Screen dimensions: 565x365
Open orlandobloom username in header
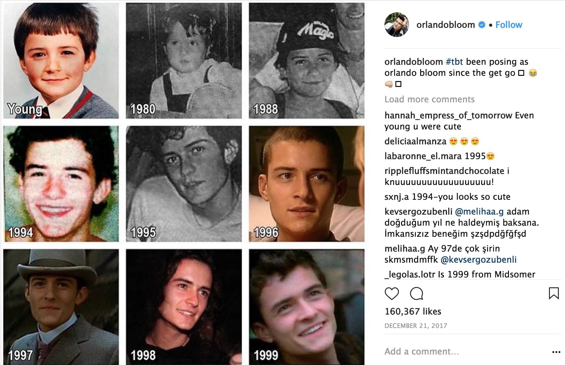[x=445, y=25]
